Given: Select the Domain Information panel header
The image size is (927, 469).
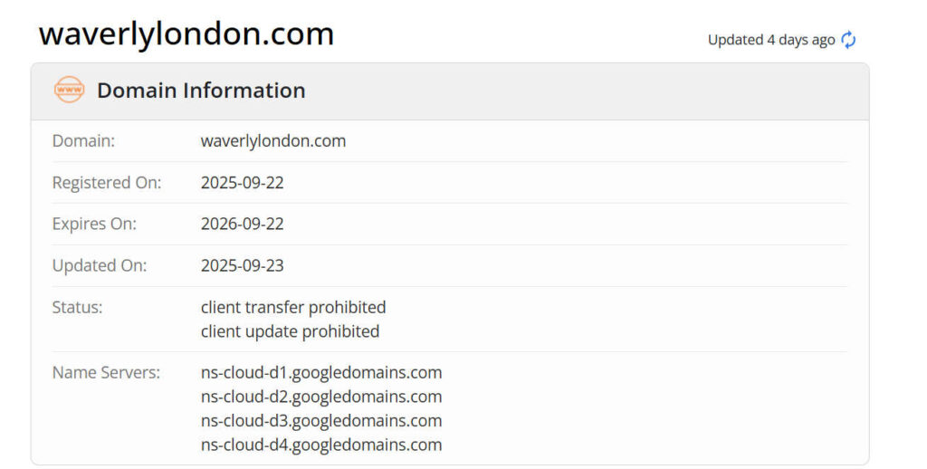Looking at the screenshot, I should pos(201,91).
